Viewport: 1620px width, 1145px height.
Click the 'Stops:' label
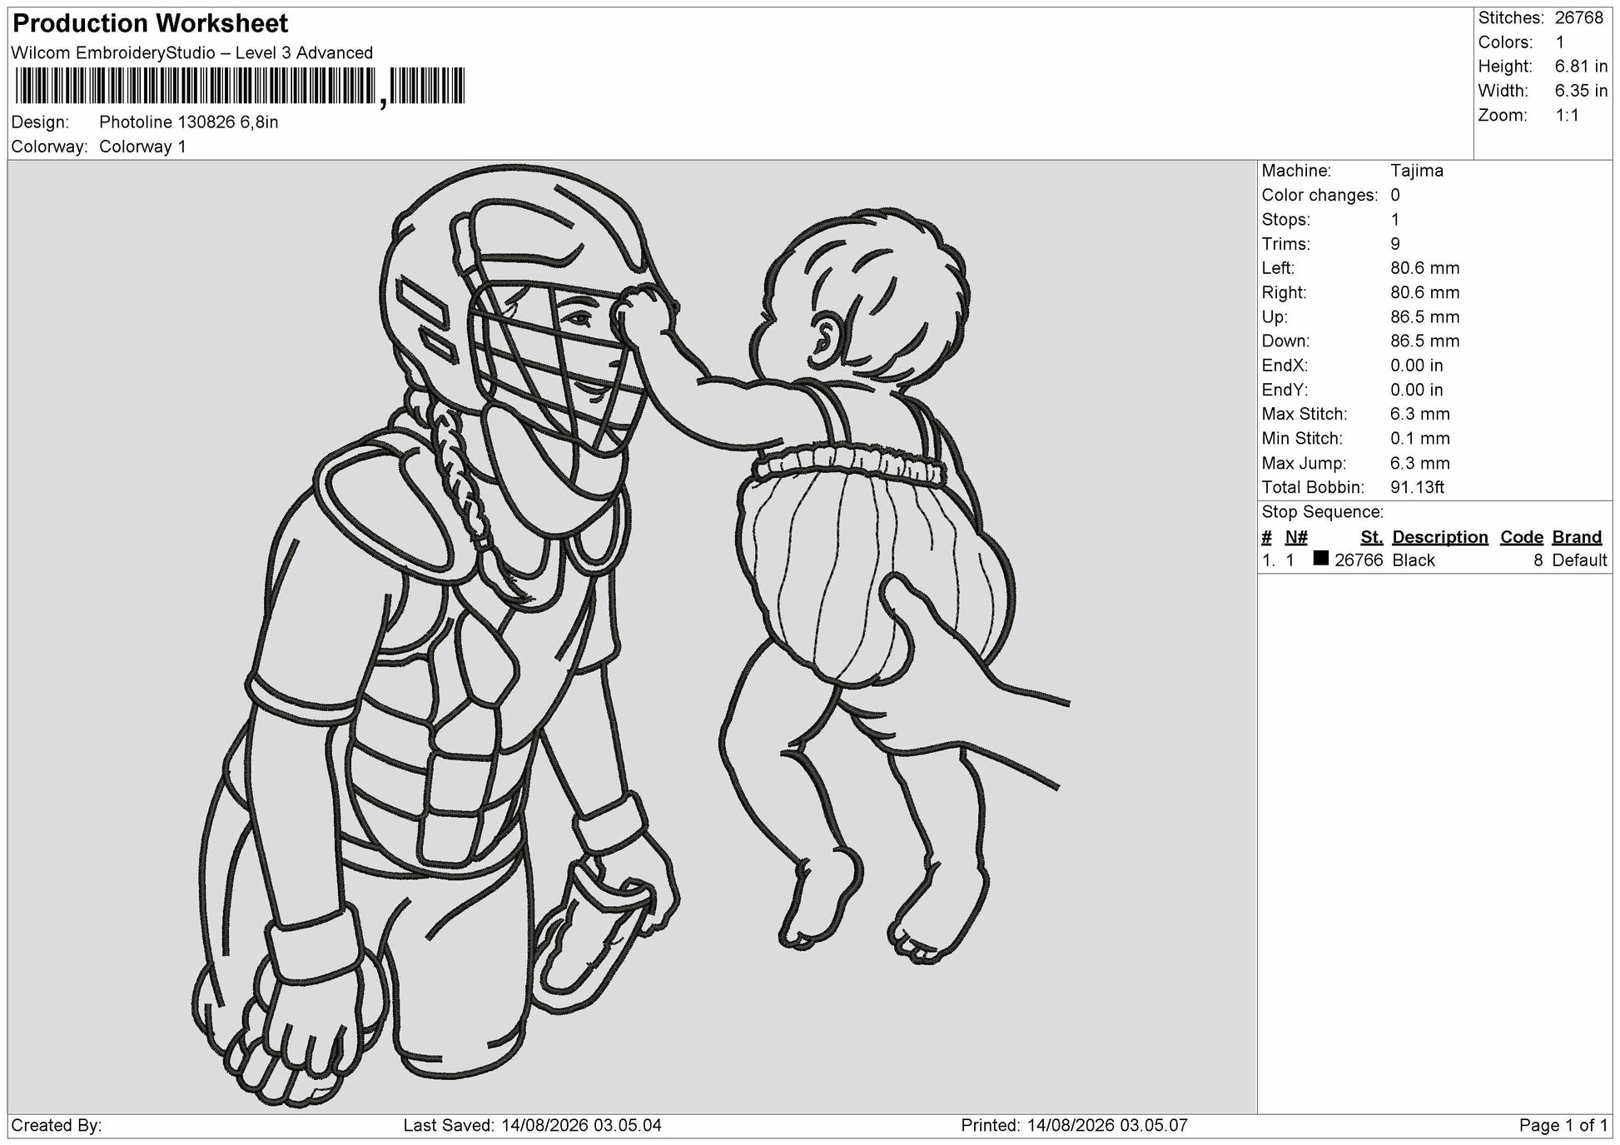tap(1285, 220)
